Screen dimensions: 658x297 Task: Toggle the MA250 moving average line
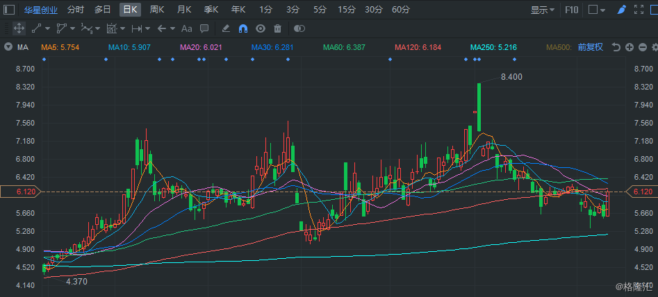pyautogui.click(x=493, y=47)
